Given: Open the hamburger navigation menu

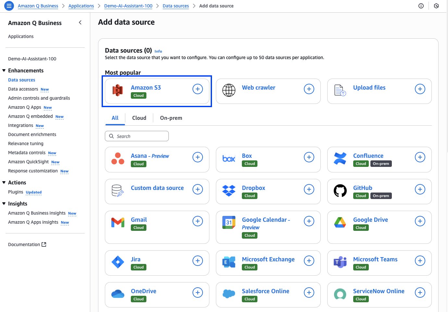Looking at the screenshot, I should 9,6.
